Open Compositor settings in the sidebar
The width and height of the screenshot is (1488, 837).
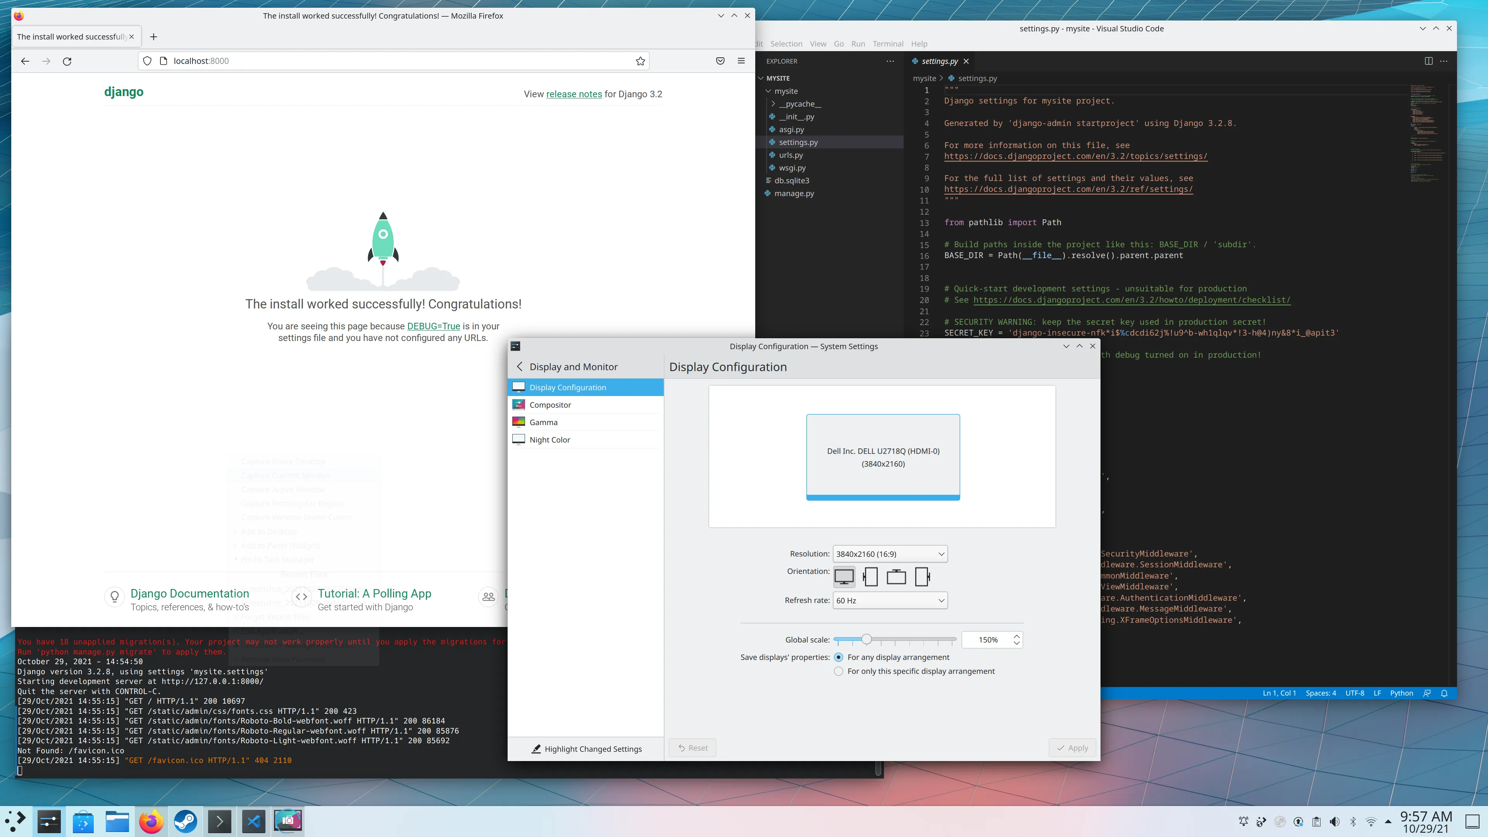click(x=550, y=404)
